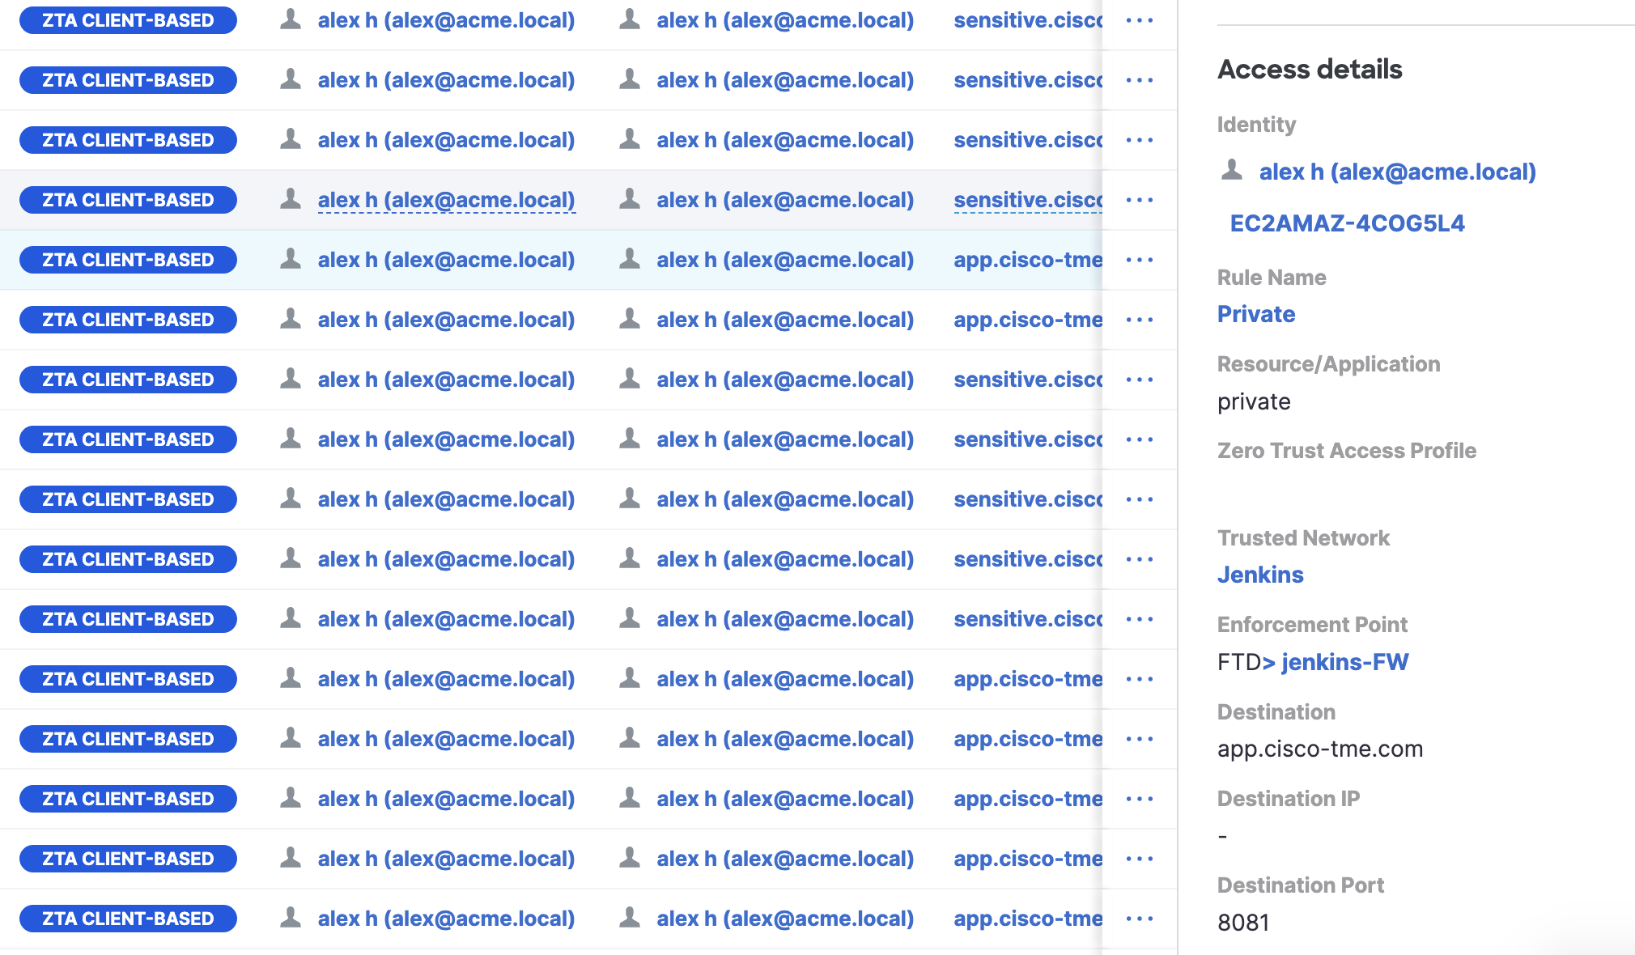
Task: Click first user icon in the bottom-most row
Action: click(x=291, y=918)
